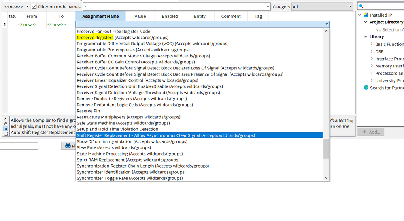The image size is (404, 221).
Task: Choose Strict RAM Replacement
Action: pyautogui.click(x=200, y=160)
